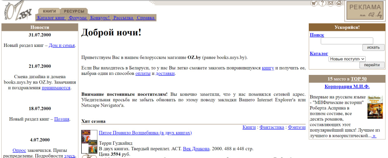The height and width of the screenshot is (158, 388).
Task: Open the Век Дракона series link
Action: [196, 149]
